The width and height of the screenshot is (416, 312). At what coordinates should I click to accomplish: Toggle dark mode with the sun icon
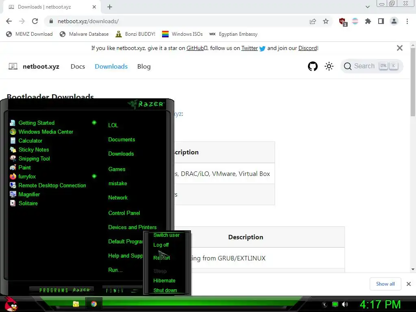click(x=329, y=66)
